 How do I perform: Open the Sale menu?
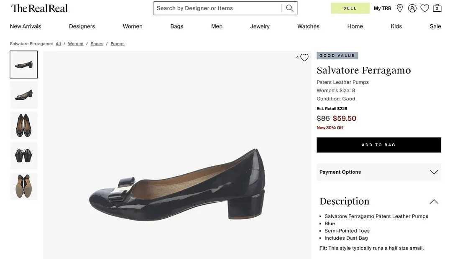pos(435,26)
